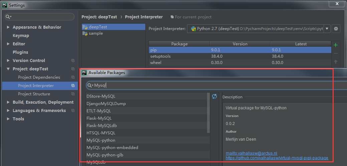Expand Build, Execution, Deployment section
Image resolution: width=347 pixels, height=166 pixels.
coord(8,102)
